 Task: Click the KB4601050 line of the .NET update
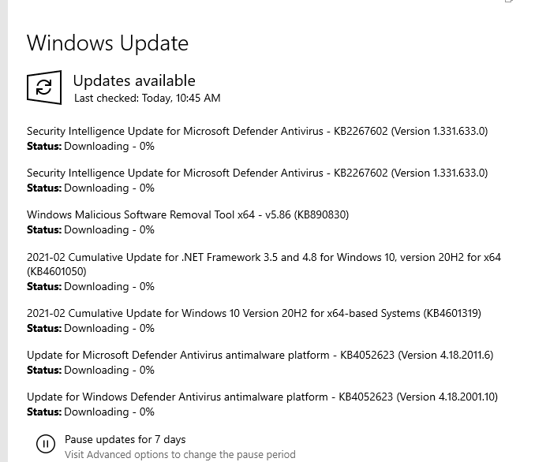[x=57, y=271]
